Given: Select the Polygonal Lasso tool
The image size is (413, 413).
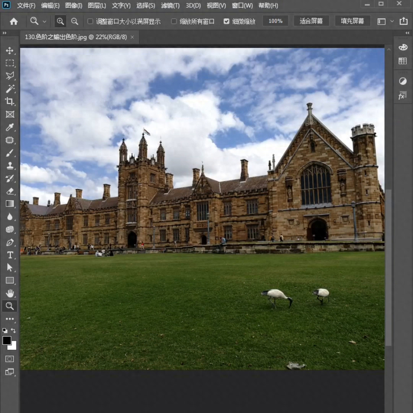Looking at the screenshot, I should (x=10, y=76).
